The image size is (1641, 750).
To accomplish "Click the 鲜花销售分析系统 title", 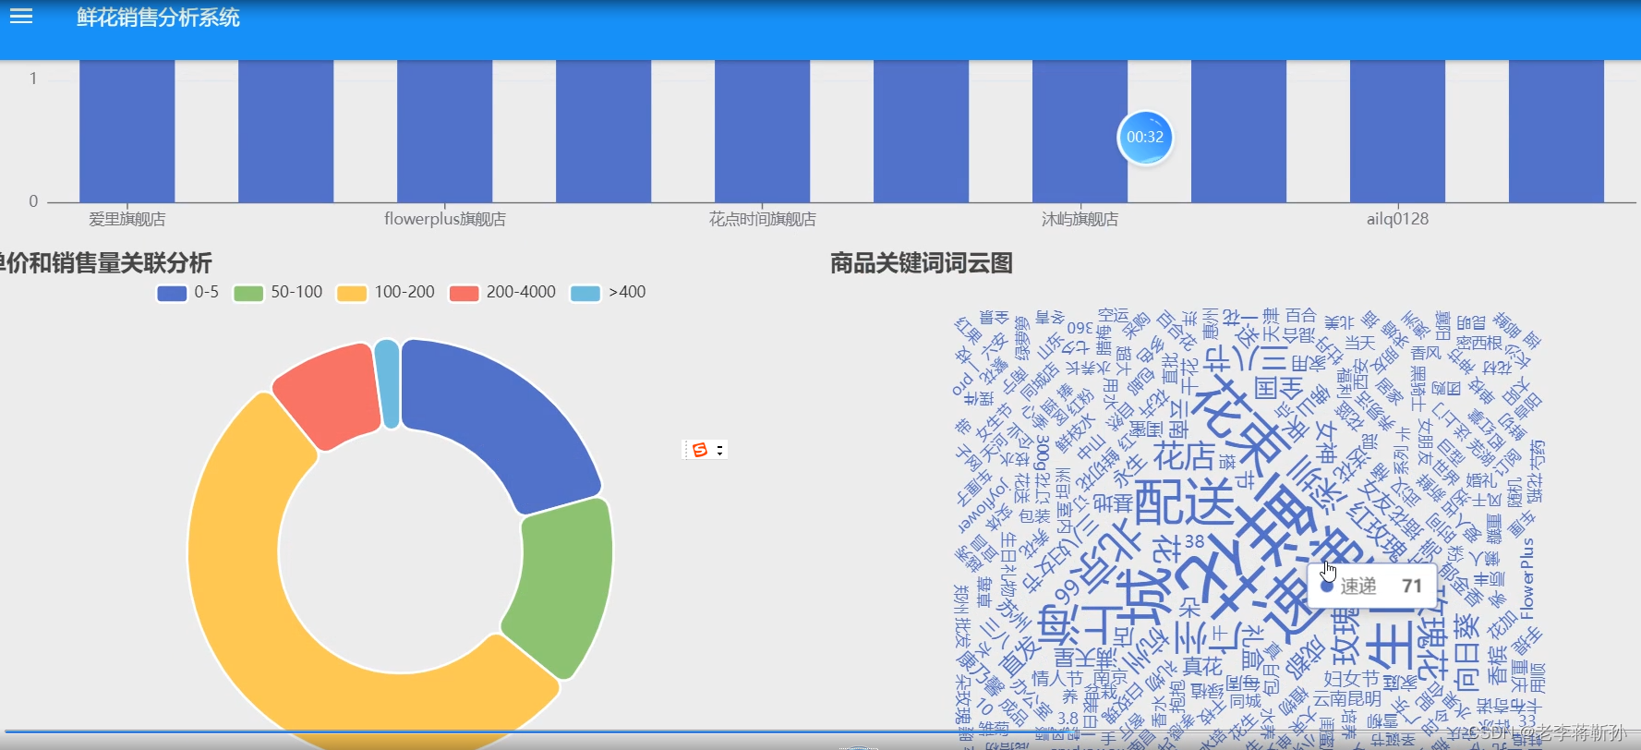I will [158, 18].
